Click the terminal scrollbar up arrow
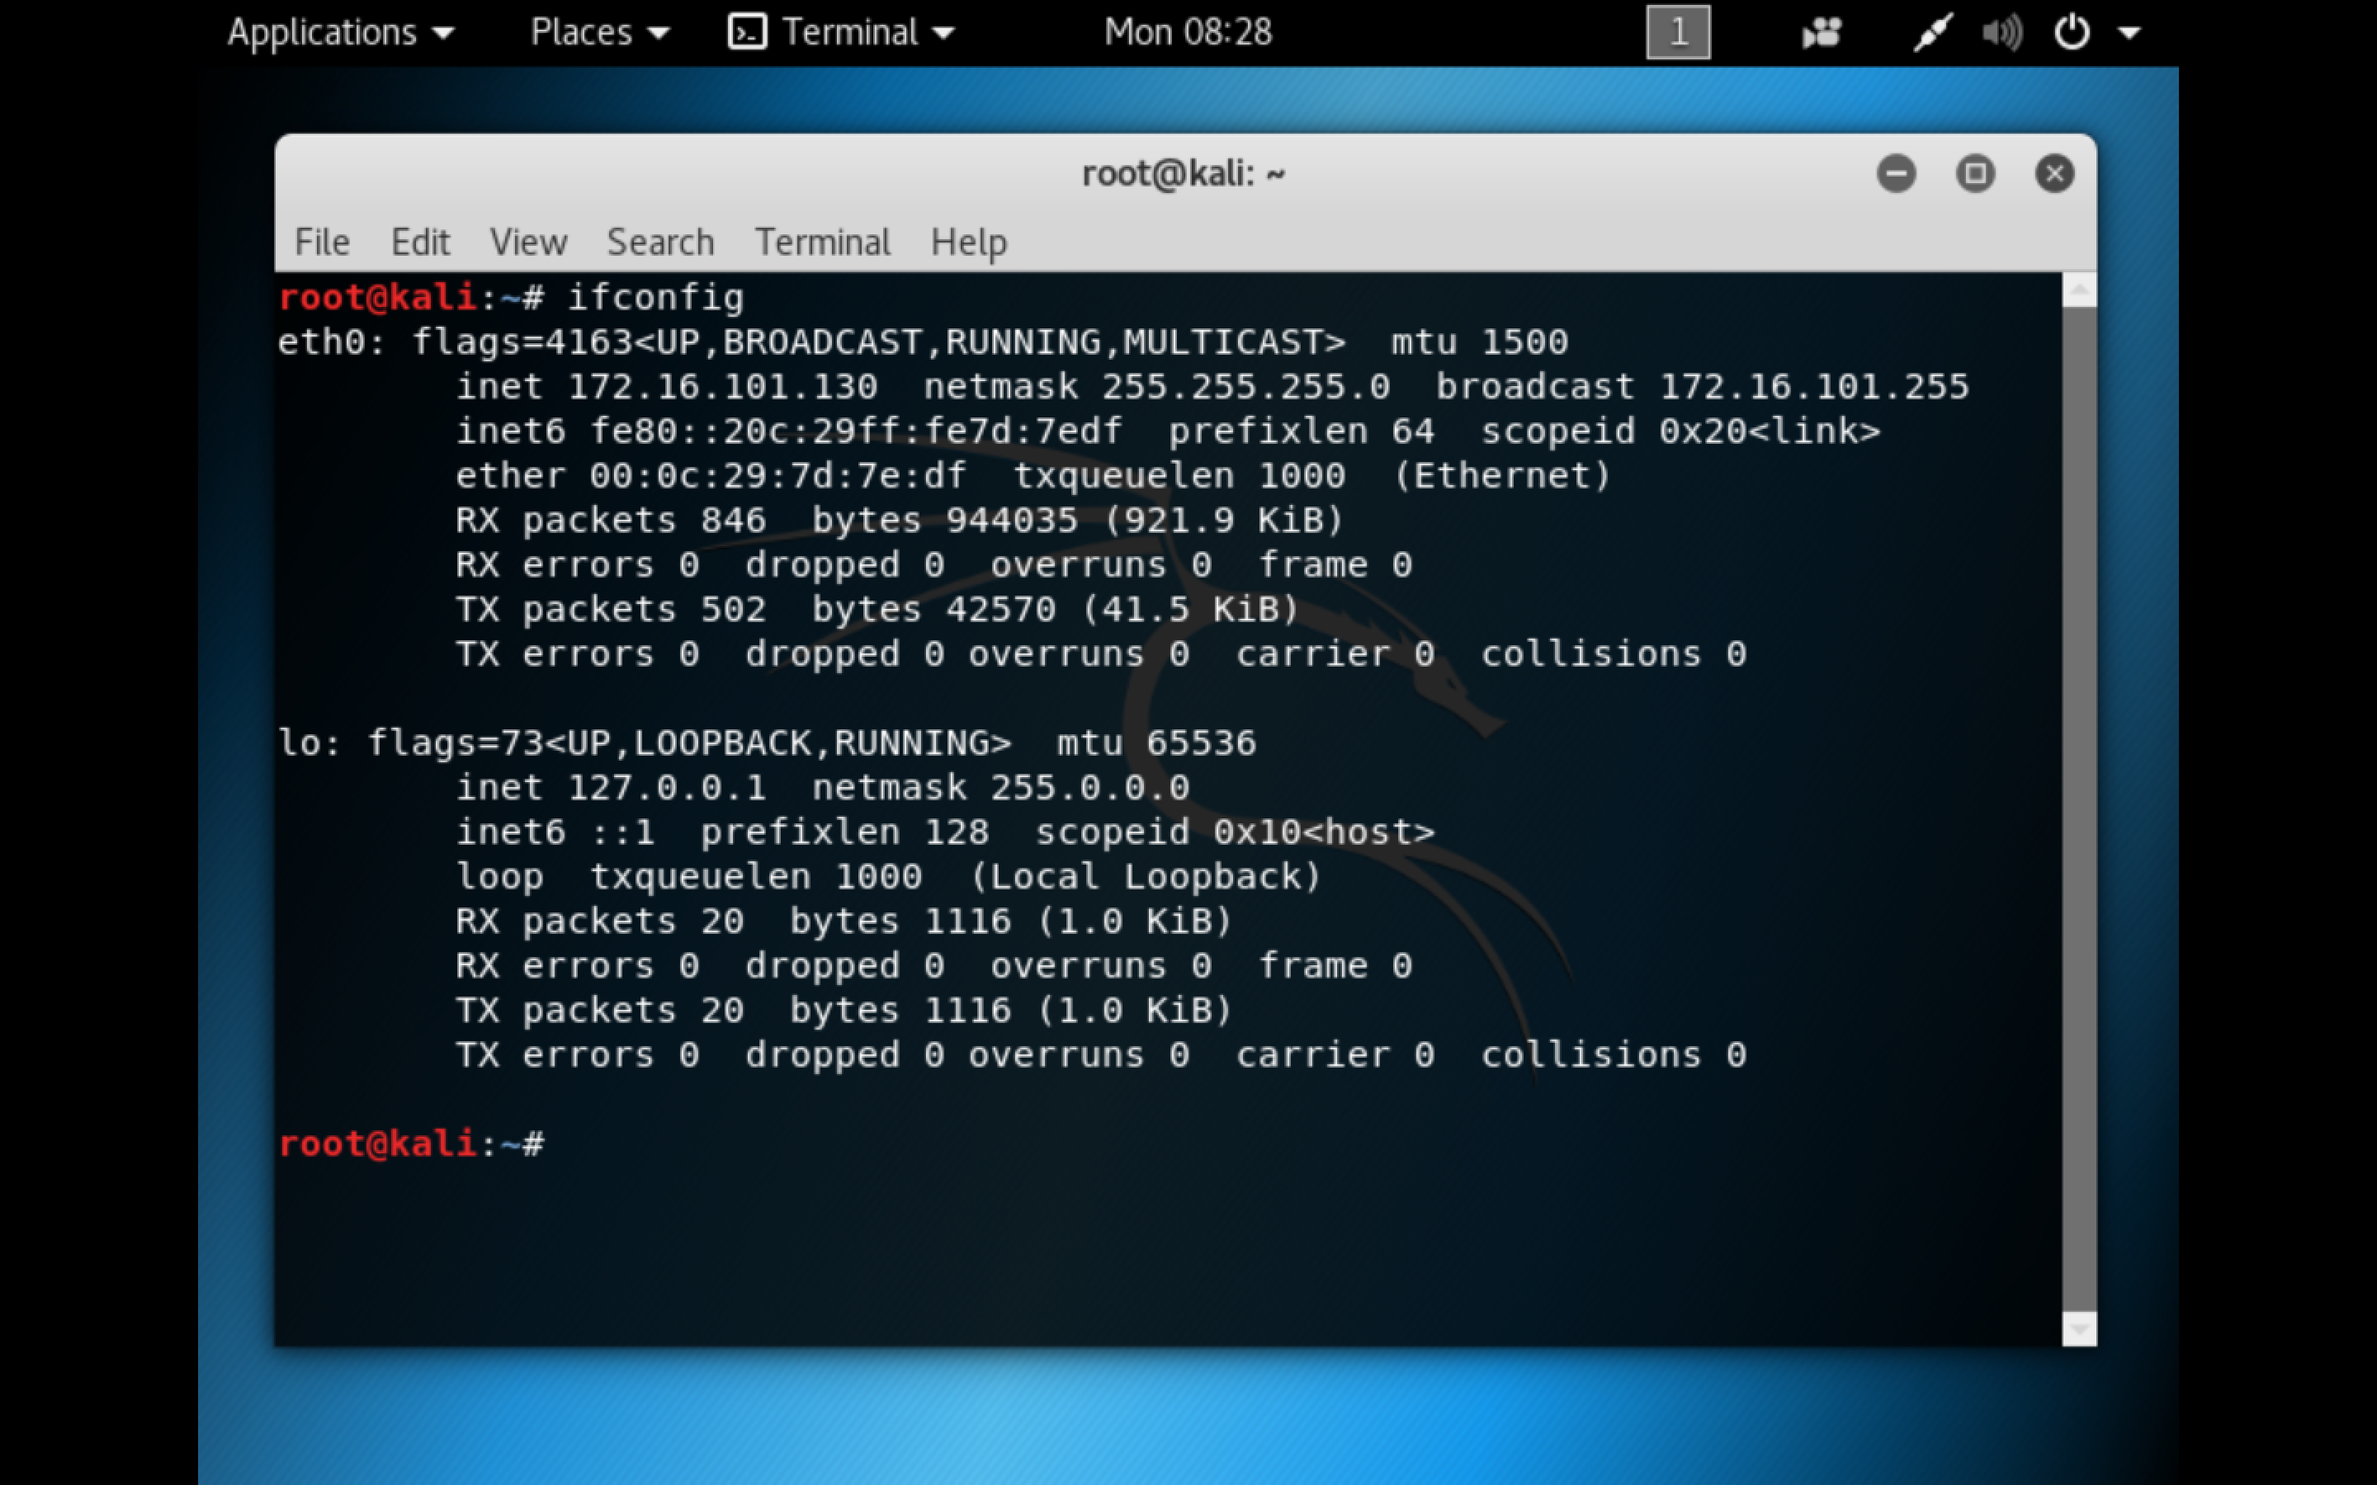Image resolution: width=2377 pixels, height=1485 pixels. click(x=2078, y=290)
